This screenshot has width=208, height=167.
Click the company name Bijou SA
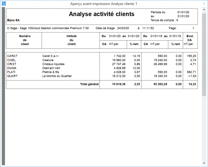[x=13, y=20]
